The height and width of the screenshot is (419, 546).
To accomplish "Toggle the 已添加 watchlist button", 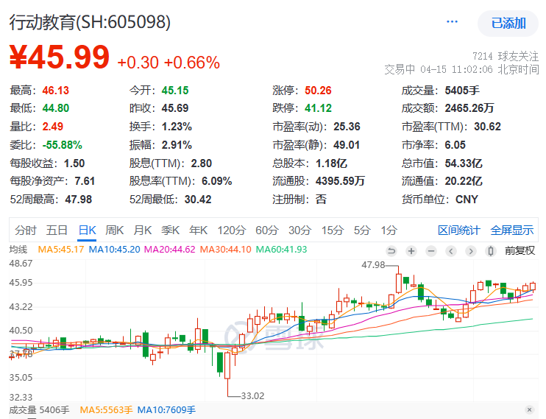I will [x=508, y=23].
